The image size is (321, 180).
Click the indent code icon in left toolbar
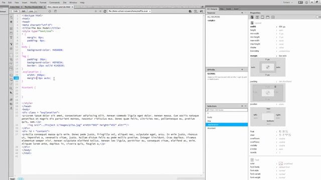[11, 99]
